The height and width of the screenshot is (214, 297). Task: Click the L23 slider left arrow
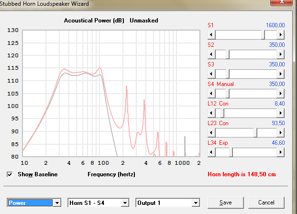[x=211, y=133]
